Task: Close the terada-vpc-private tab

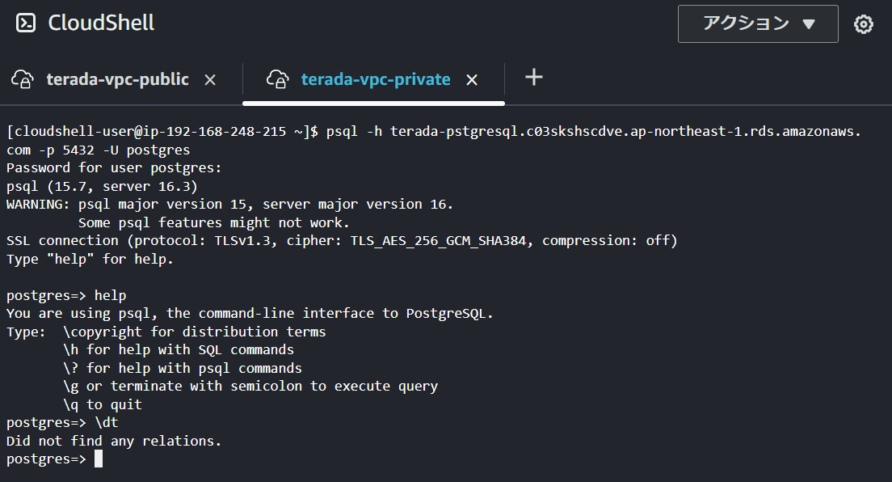Action: tap(472, 80)
